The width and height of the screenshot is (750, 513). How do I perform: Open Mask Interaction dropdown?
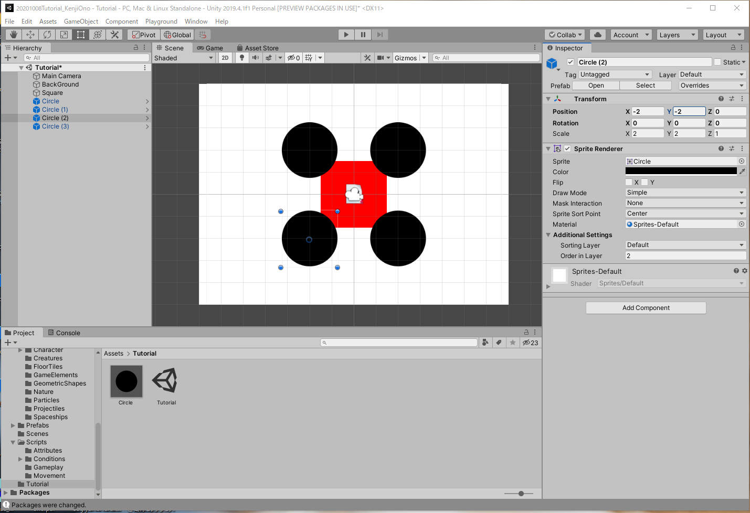click(686, 203)
